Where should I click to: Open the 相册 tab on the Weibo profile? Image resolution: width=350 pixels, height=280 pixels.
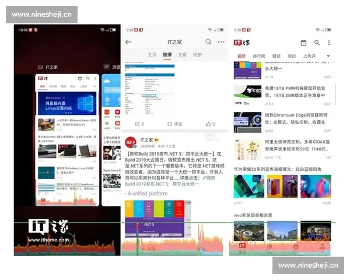point(197,55)
